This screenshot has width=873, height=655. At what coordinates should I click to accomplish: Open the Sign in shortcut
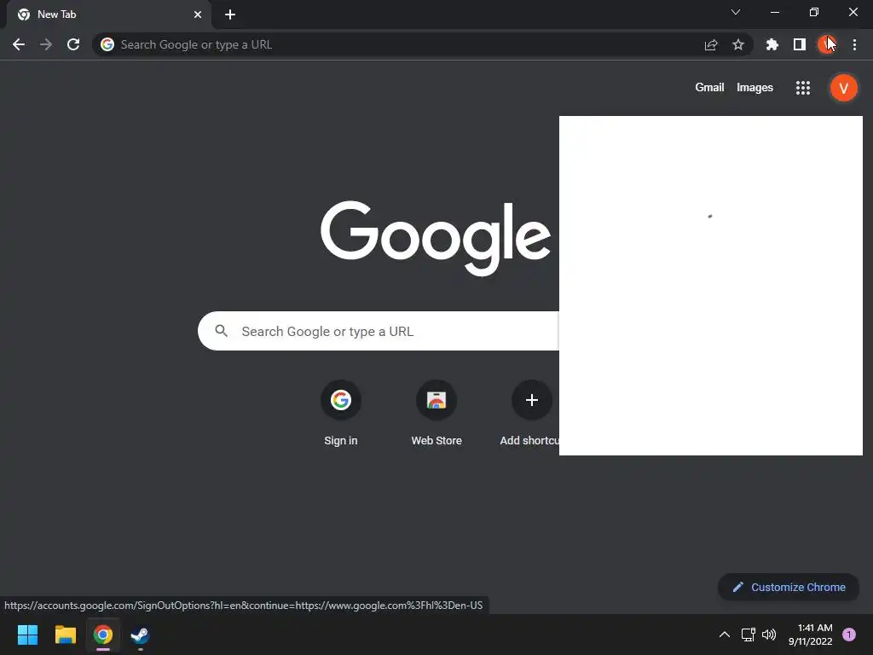coord(341,413)
